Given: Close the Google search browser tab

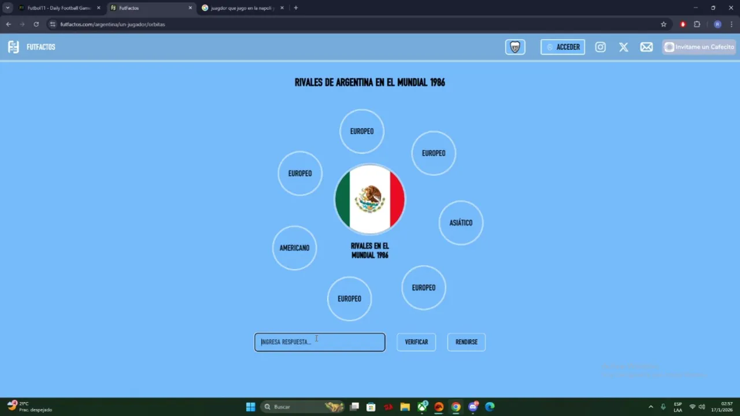Looking at the screenshot, I should [x=282, y=8].
